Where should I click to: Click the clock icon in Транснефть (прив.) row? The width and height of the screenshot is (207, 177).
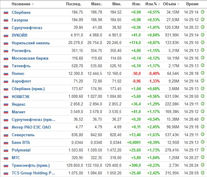[x=203, y=165]
